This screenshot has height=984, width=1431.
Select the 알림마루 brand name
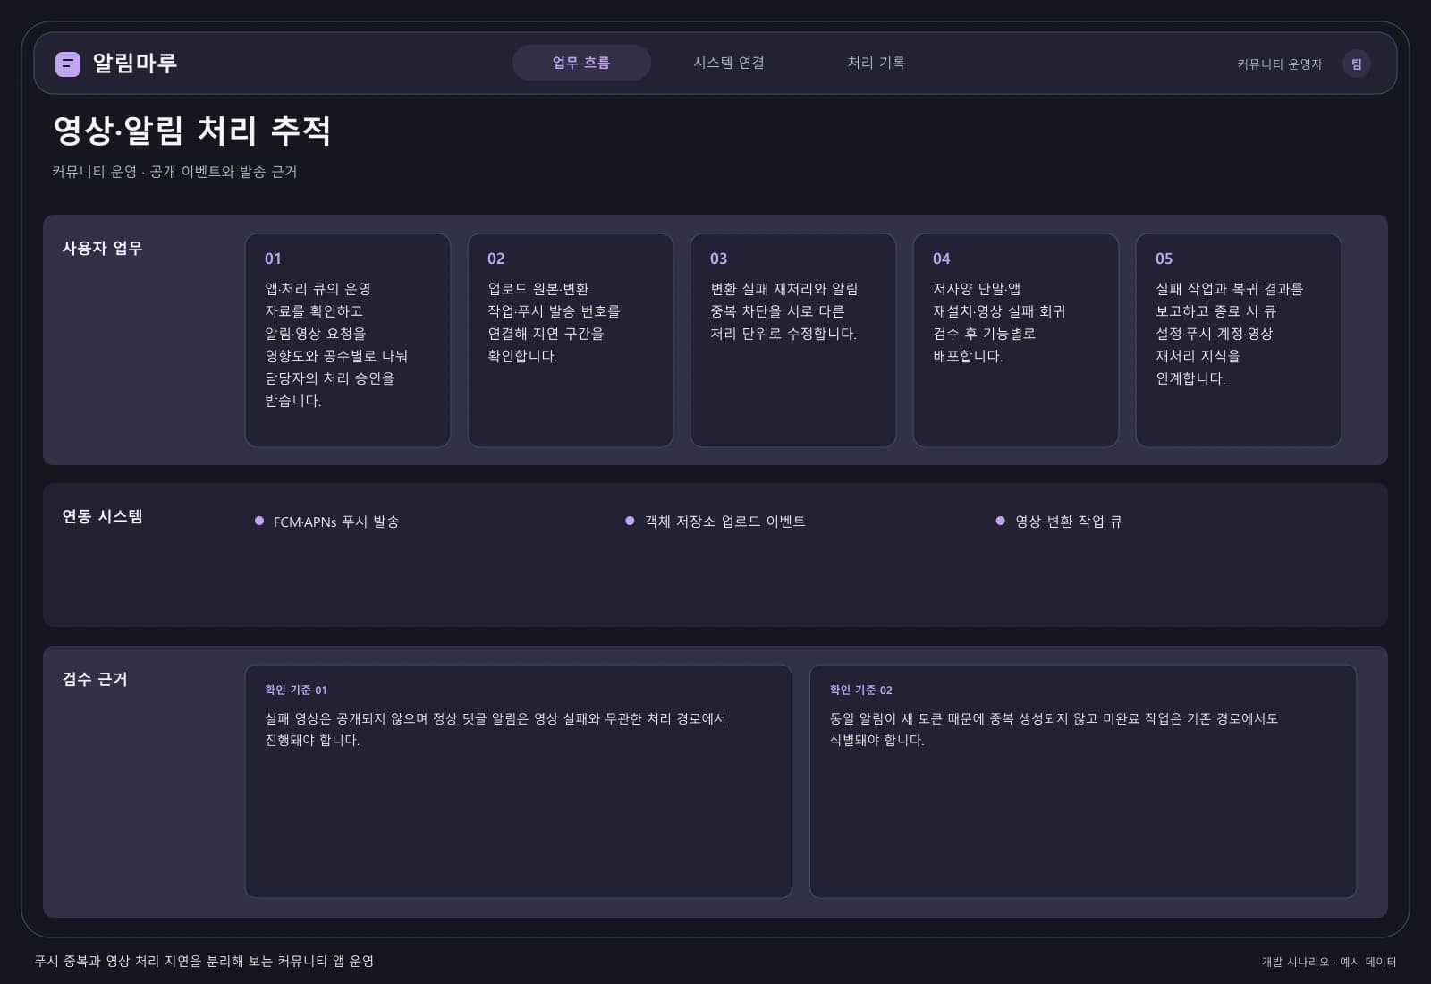tap(135, 63)
